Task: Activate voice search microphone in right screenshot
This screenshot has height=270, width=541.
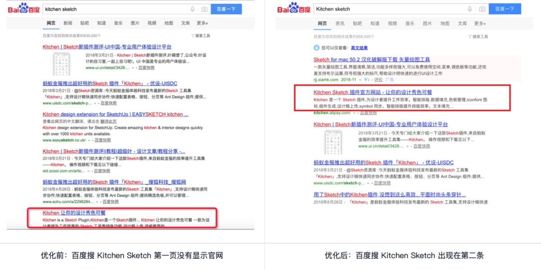Action: pos(470,9)
